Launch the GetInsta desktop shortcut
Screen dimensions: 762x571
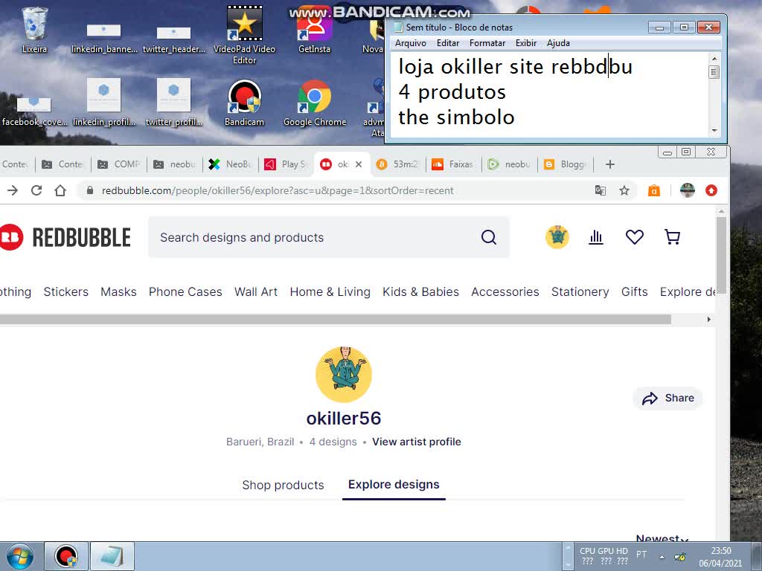pos(315,30)
